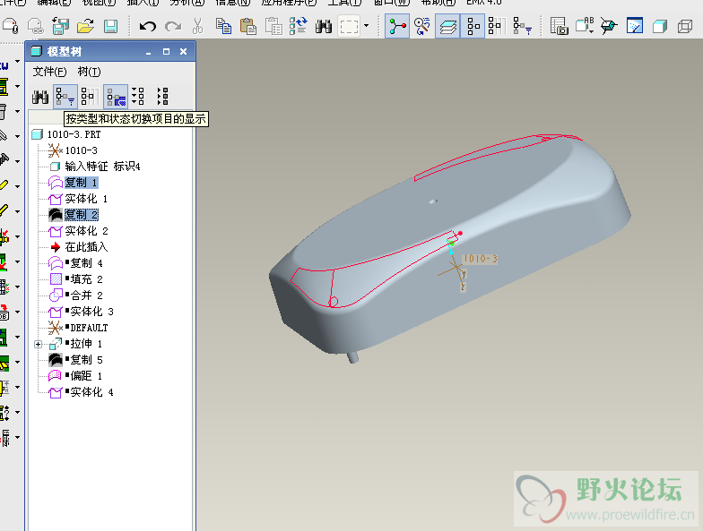Click the tree columns icon in top toolbar

coord(497,27)
